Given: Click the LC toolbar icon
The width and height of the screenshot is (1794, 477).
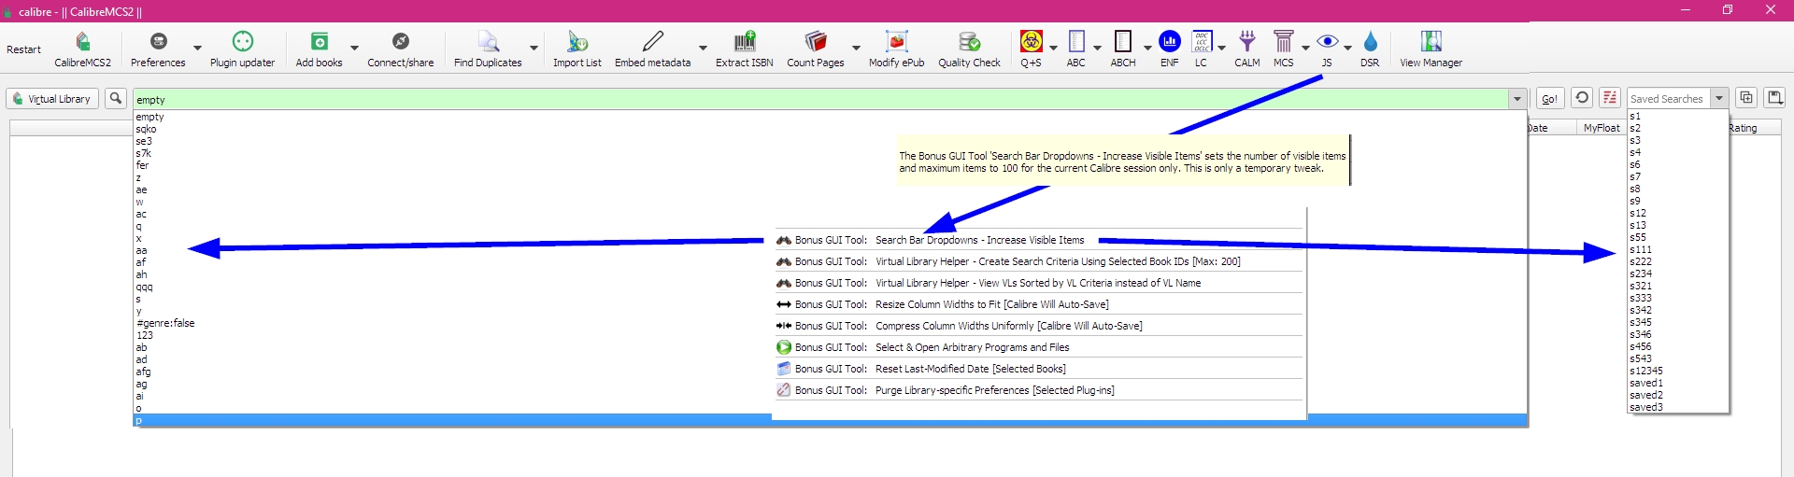Looking at the screenshot, I should 1202,41.
